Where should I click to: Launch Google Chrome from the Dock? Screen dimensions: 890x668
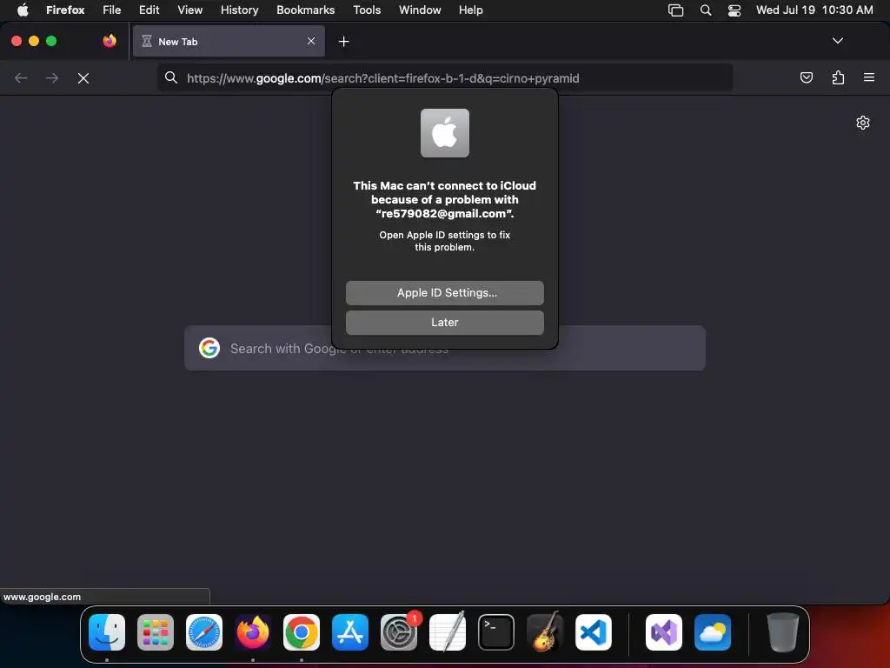pos(302,632)
